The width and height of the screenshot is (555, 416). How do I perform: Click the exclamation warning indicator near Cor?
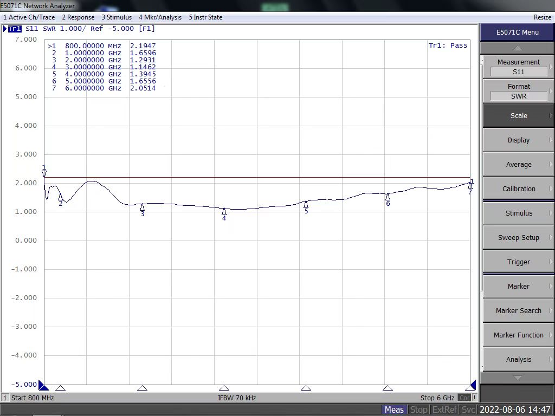point(475,398)
